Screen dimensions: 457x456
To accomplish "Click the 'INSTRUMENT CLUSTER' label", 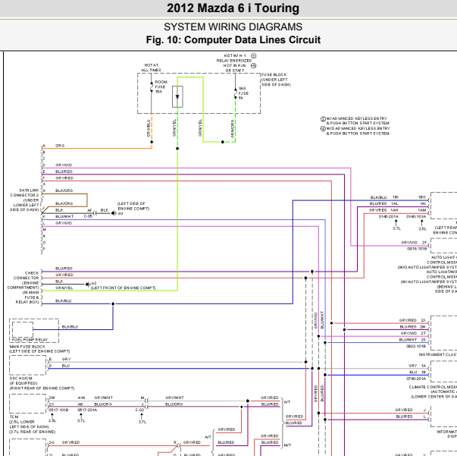I will click(x=438, y=354).
